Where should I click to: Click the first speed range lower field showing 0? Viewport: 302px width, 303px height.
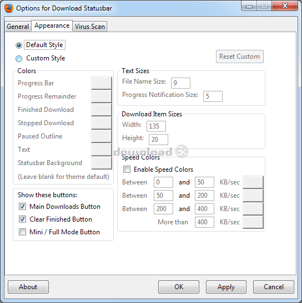(163, 182)
